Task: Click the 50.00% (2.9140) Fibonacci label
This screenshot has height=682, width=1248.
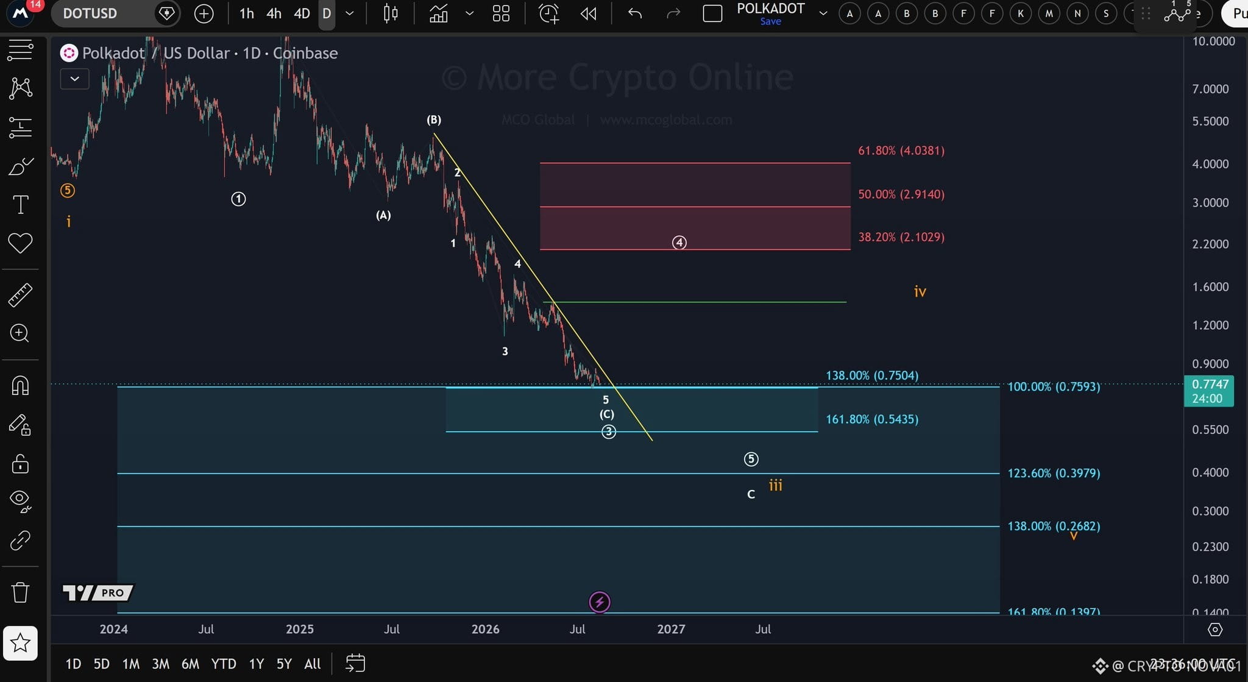Action: 901,194
